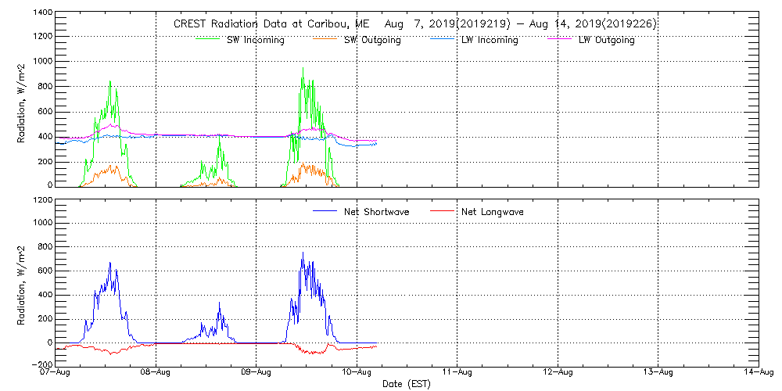Click the CREST Radiation Data chart title
Viewport: 782px width, 391px height.
point(414,24)
